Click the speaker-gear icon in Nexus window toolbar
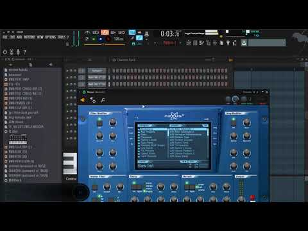The width and height of the screenshot is (308, 231). click(92, 100)
